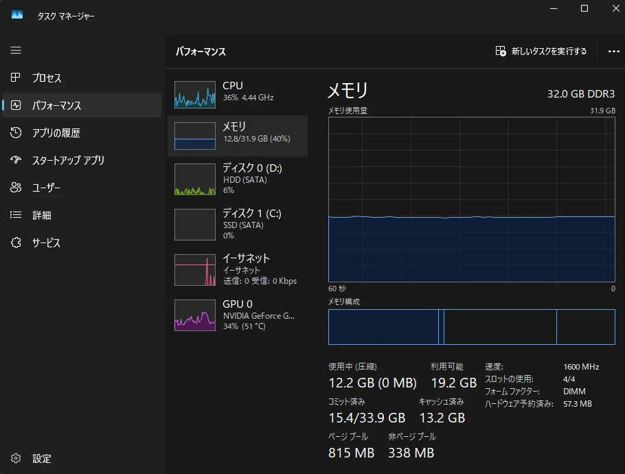Click the パフォーマンス pulse icon
Viewport: 625px width, 474px height.
(16, 105)
